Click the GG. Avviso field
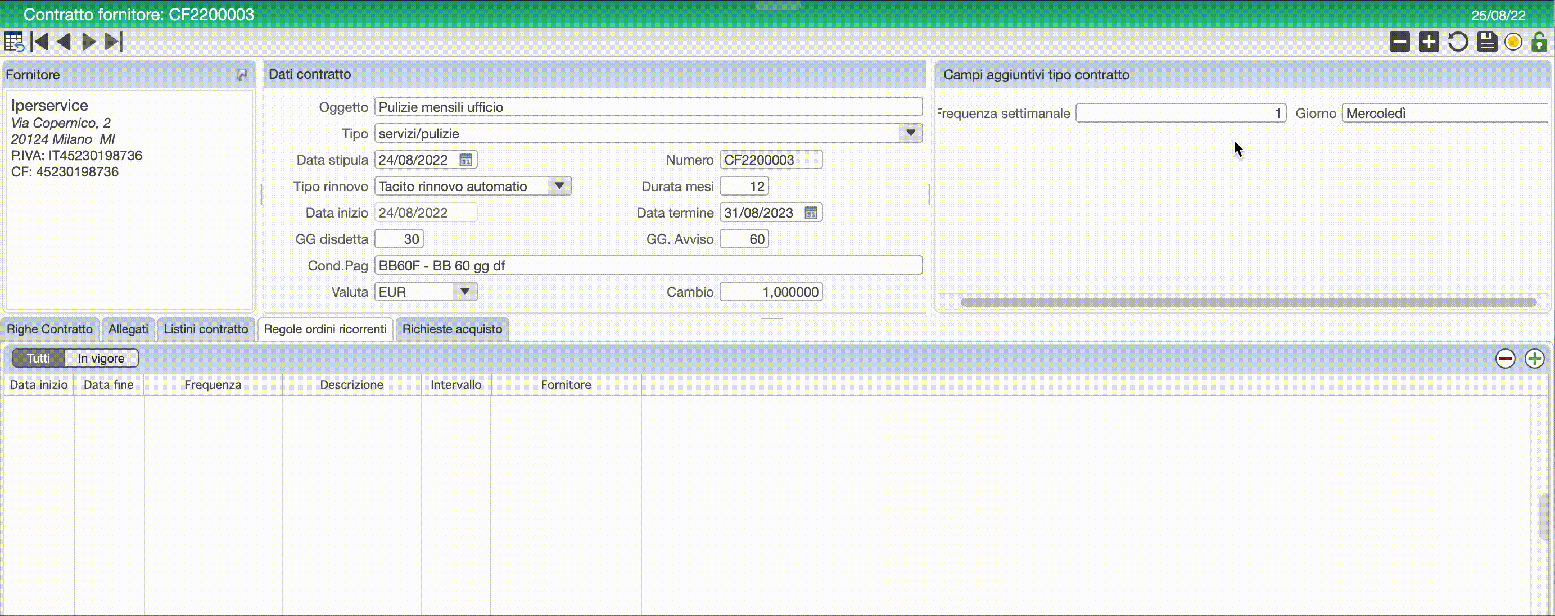 coord(744,239)
